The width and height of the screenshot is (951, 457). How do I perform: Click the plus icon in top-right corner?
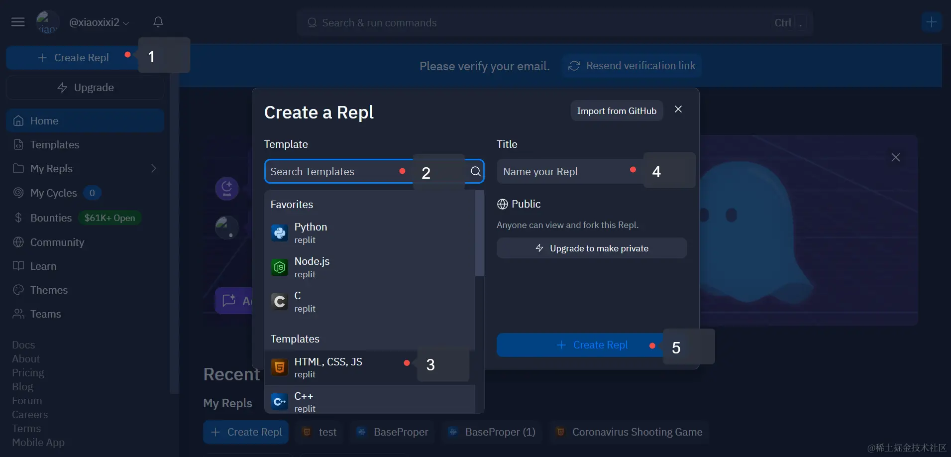tap(931, 22)
